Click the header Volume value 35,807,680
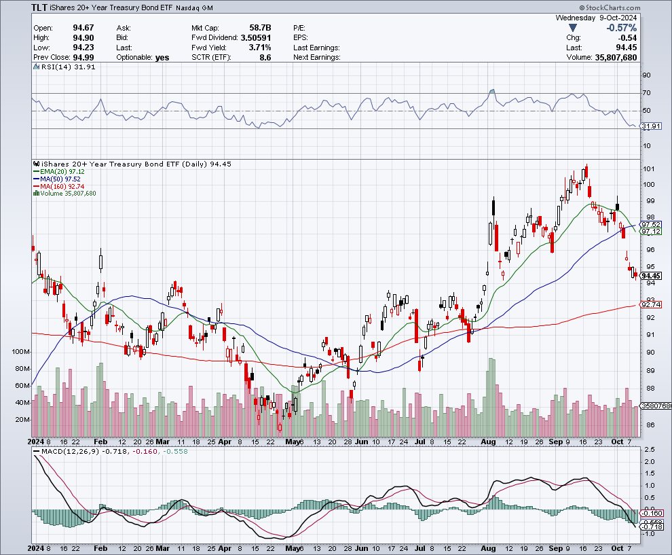This screenshot has width=672, height=555. [x=616, y=57]
